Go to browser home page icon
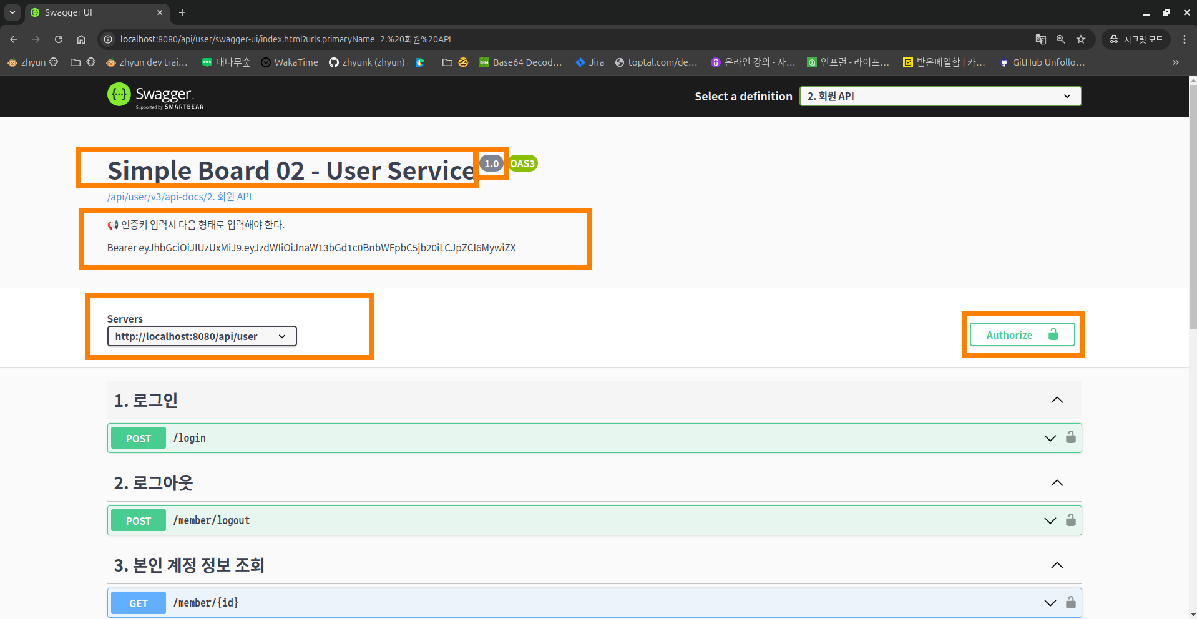The height and width of the screenshot is (619, 1197). (x=81, y=39)
